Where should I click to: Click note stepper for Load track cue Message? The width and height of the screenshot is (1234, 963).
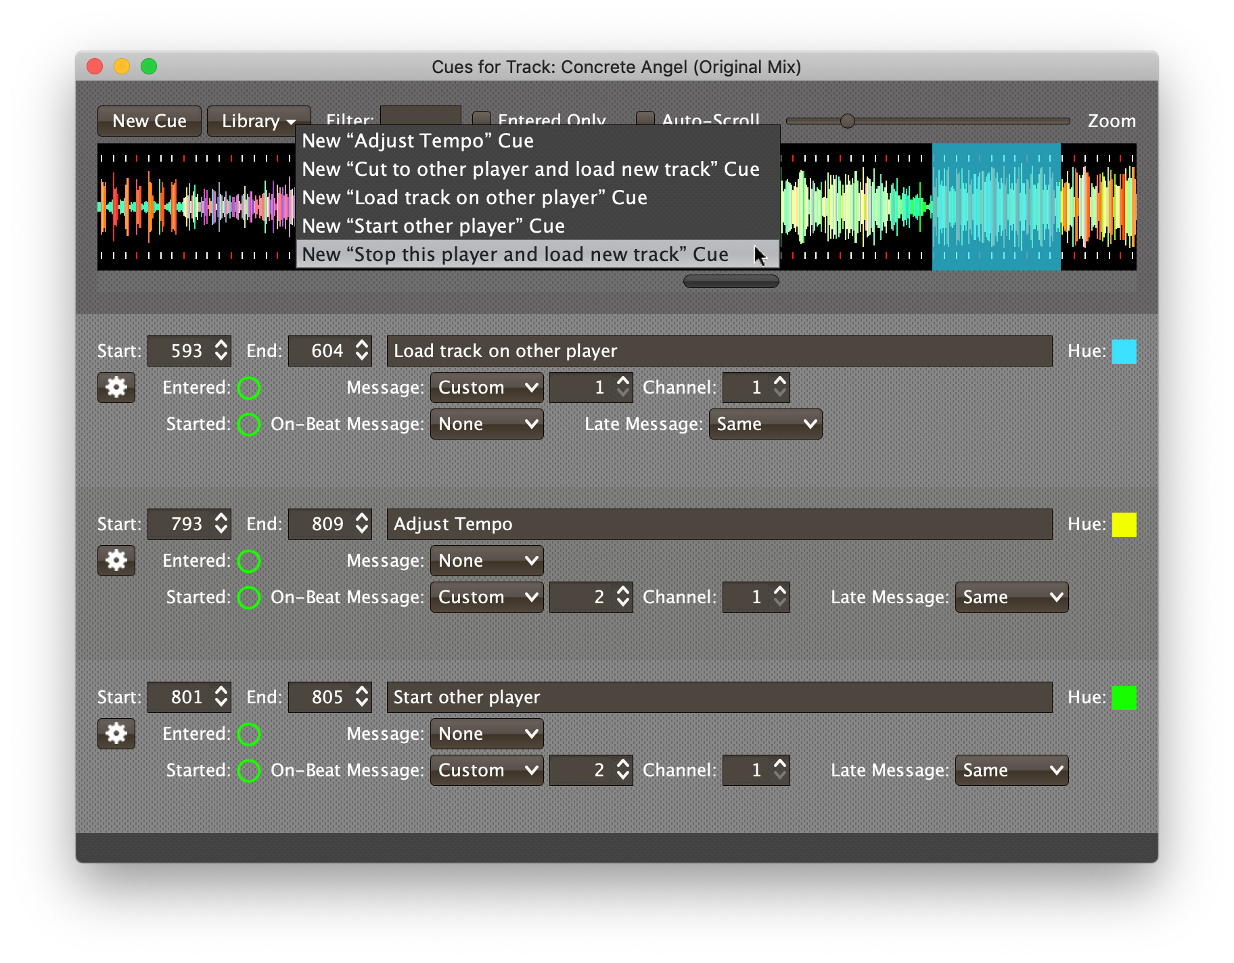point(591,387)
